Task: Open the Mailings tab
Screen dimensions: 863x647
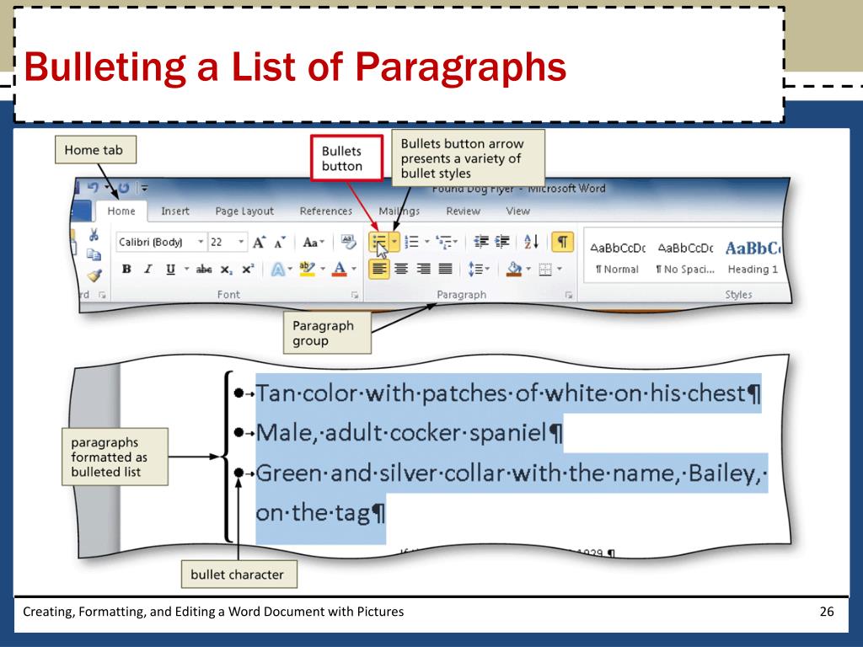Action: (399, 211)
